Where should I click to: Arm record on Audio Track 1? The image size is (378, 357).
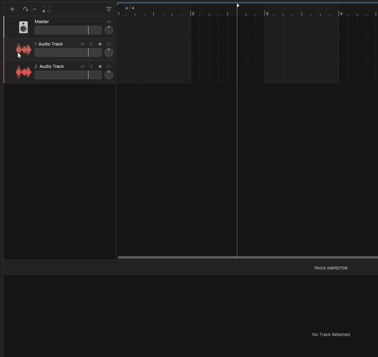point(100,44)
